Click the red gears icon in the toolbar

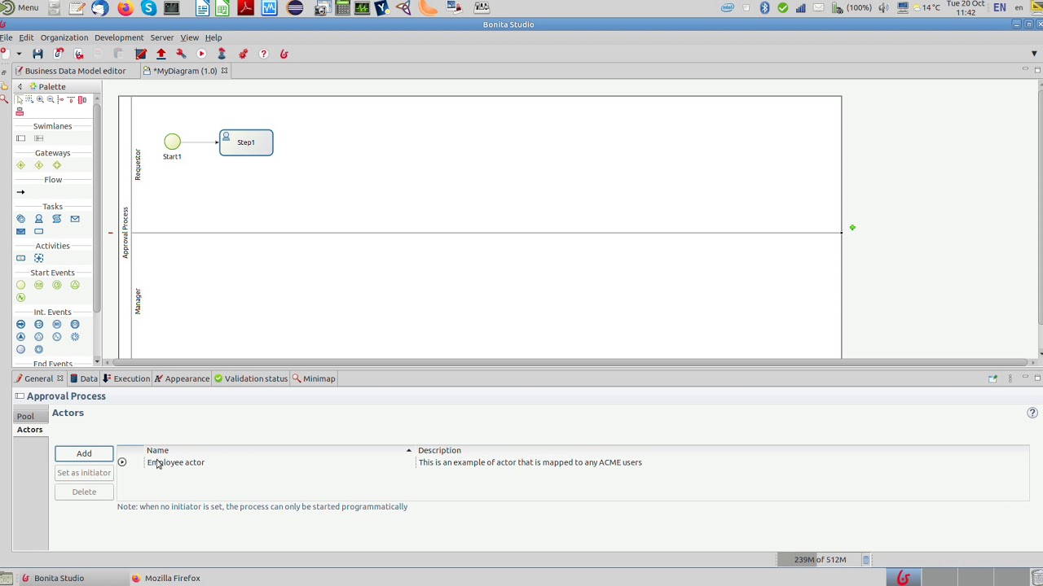pyautogui.click(x=243, y=54)
